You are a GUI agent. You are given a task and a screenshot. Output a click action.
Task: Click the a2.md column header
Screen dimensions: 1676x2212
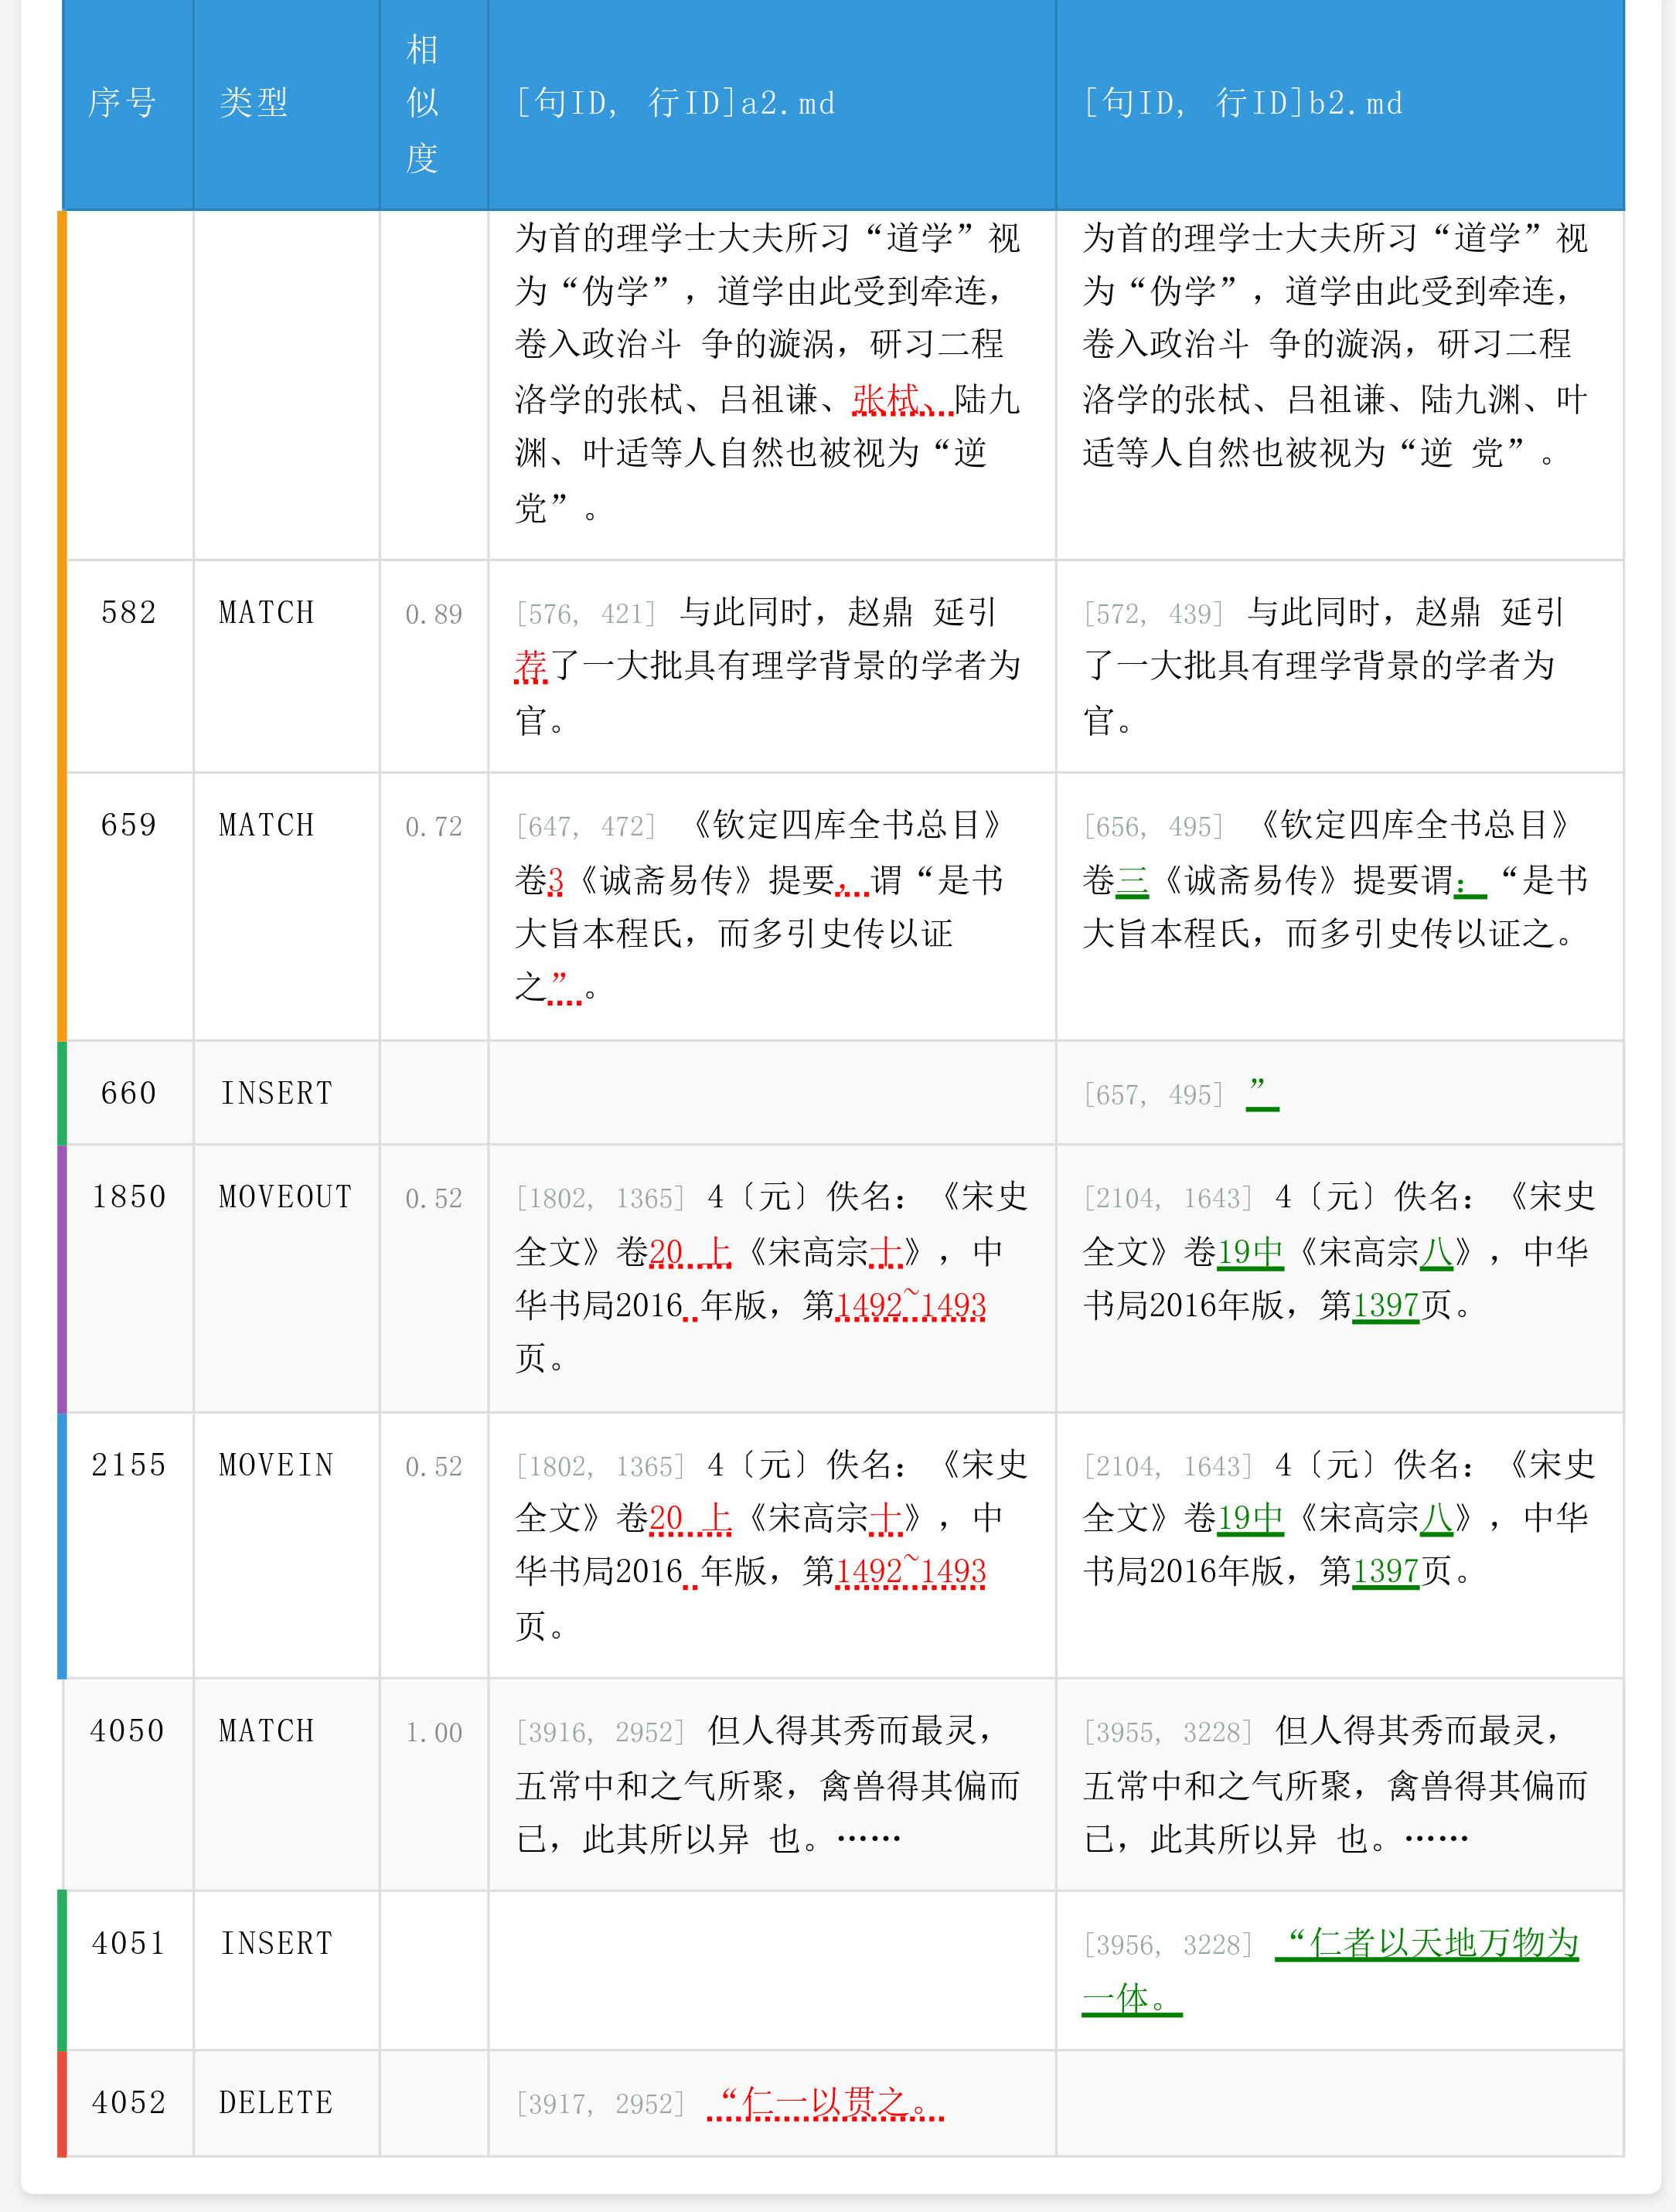[675, 102]
